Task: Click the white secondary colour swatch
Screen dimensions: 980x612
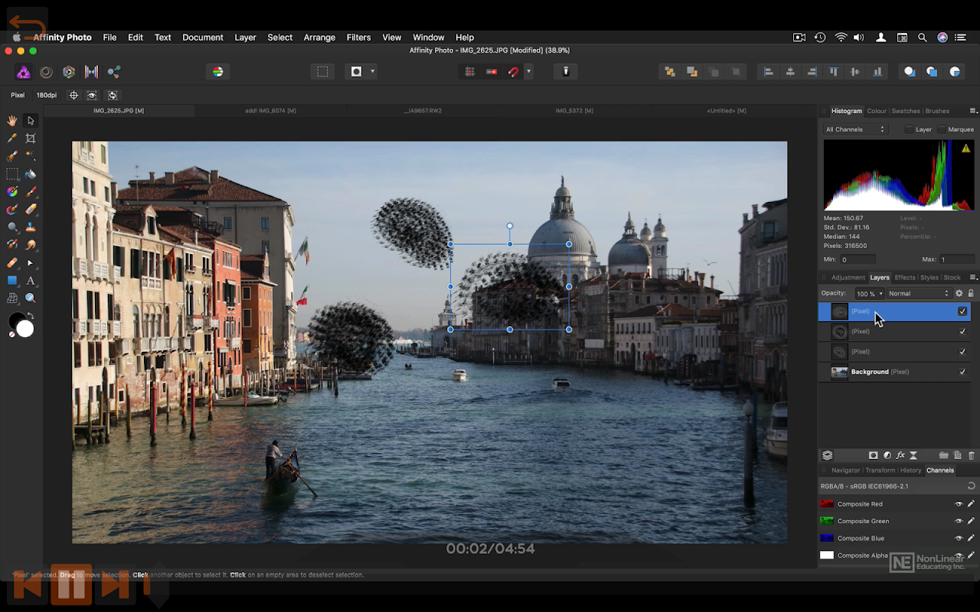Action: [25, 329]
